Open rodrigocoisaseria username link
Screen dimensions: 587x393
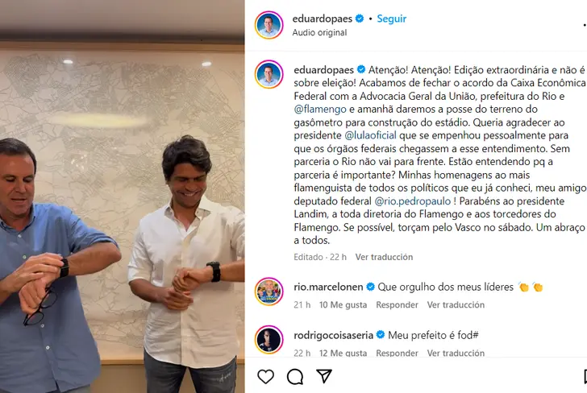[x=333, y=335]
